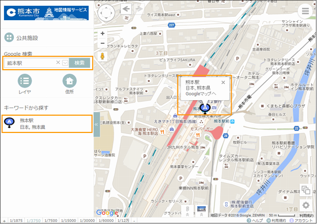Click the map pan control wheel
Screen dimensions: 317x224
(x=107, y=13)
